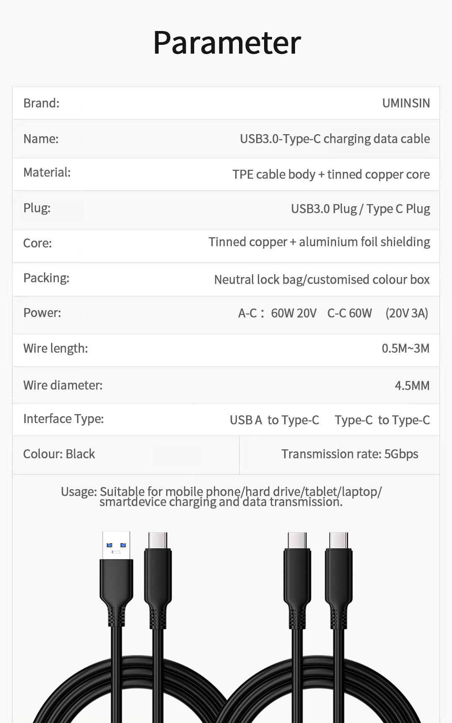Click the Transmission rate: 5Gbps cell
The height and width of the screenshot is (723, 452).
pyautogui.click(x=349, y=454)
